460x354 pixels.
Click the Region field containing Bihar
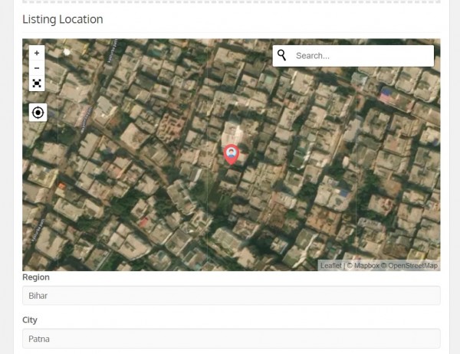231,295
